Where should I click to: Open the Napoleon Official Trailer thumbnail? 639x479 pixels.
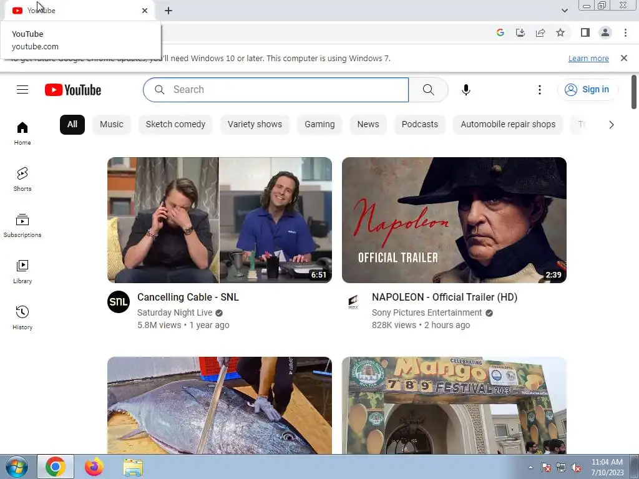pyautogui.click(x=454, y=220)
